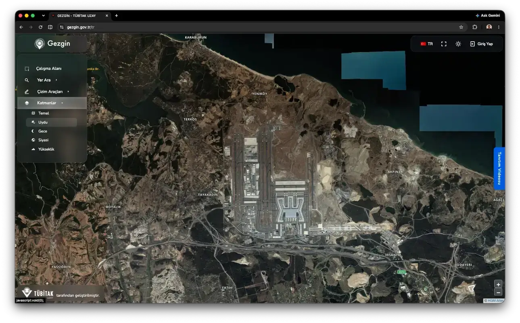Select the GEZGİN - TÜBİTAK UZAY tab

point(80,16)
